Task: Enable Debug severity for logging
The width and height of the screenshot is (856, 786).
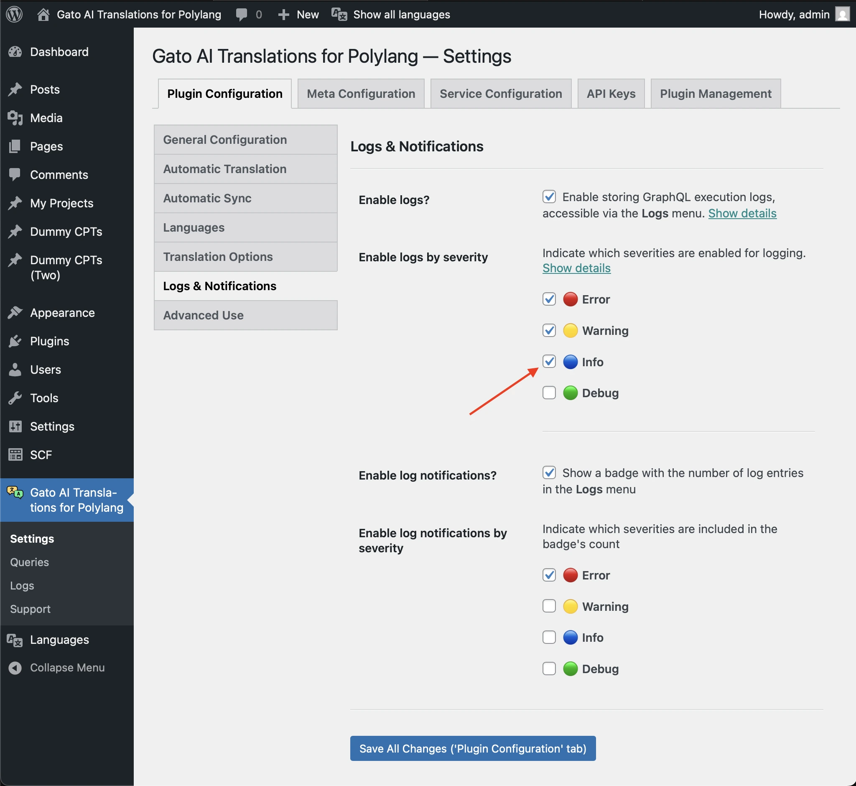Action: tap(549, 393)
